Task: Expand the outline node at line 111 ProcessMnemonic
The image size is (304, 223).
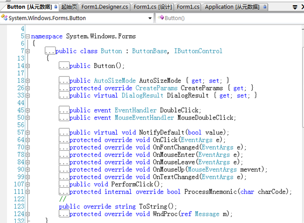Action: coord(27,192)
